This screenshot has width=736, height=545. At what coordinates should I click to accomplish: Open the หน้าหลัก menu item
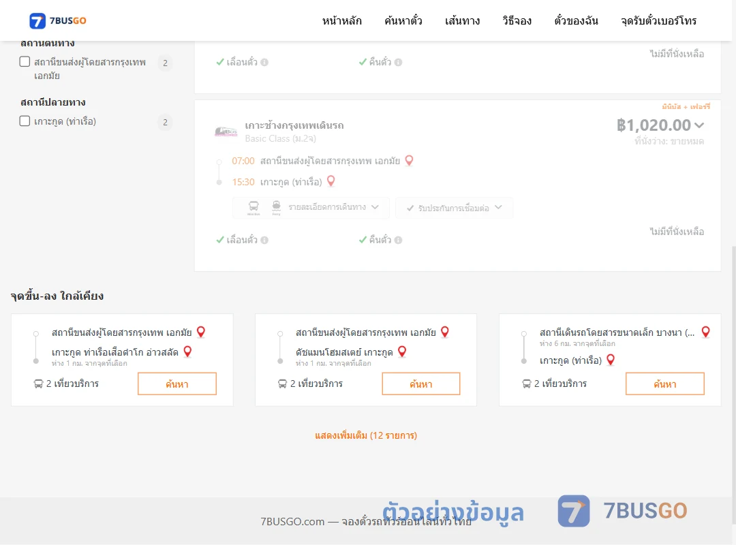click(x=341, y=20)
